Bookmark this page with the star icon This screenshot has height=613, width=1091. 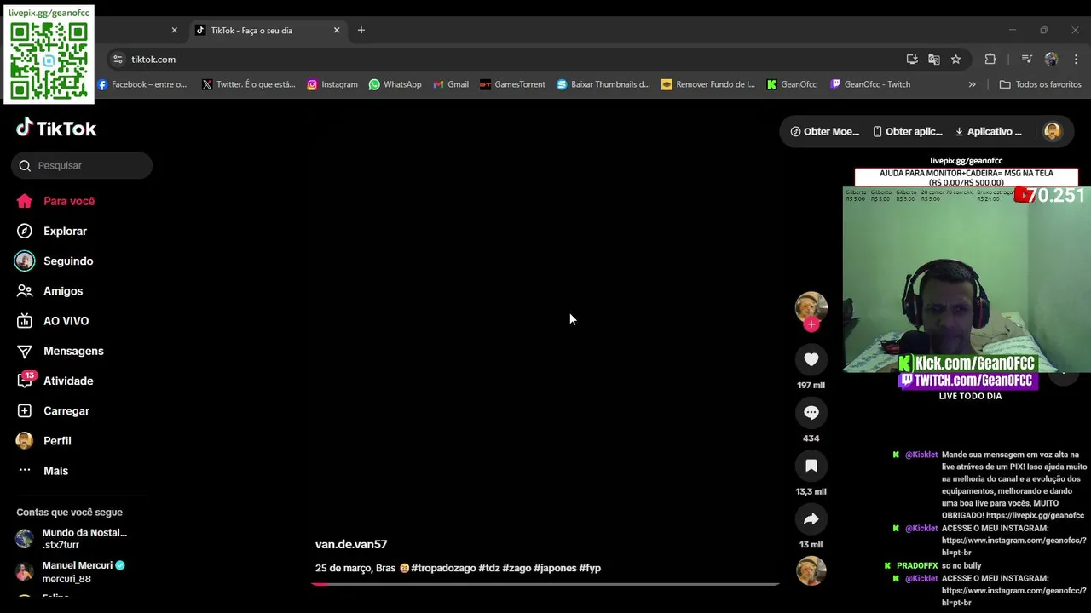[955, 59]
